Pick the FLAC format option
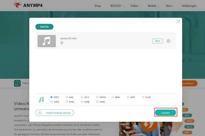The image size is (205, 136). click(143, 97)
